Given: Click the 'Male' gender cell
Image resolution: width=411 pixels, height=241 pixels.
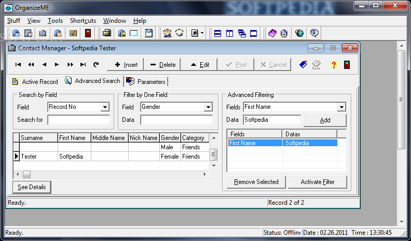Looking at the screenshot, I should click(170, 147).
